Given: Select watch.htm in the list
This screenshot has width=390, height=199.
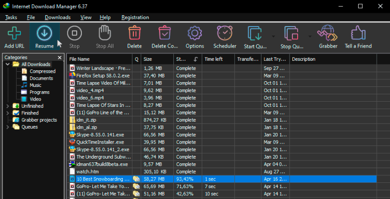Looking at the screenshot, I should pos(222,172).
